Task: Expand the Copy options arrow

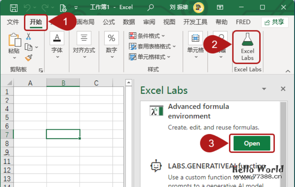Action: click(x=36, y=47)
